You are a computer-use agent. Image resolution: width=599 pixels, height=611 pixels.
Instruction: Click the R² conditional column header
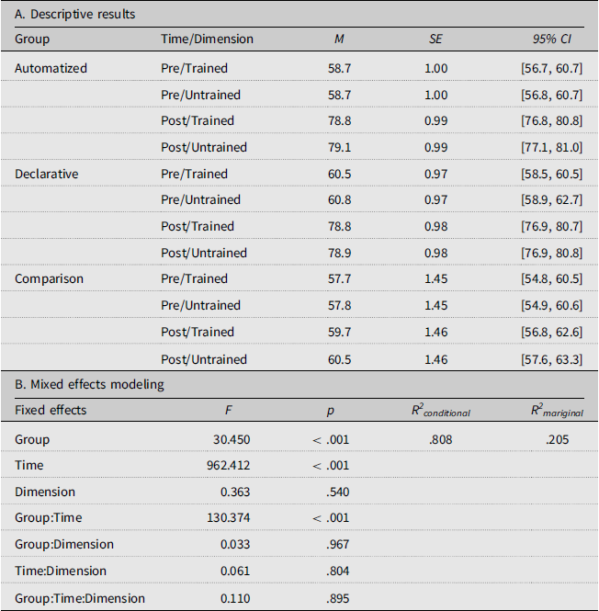(441, 411)
